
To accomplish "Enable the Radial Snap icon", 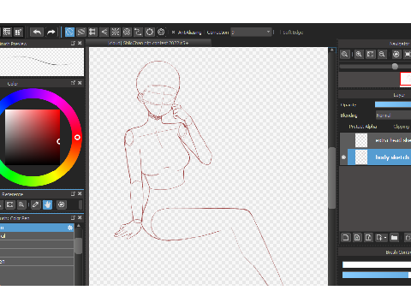I will (116, 32).
